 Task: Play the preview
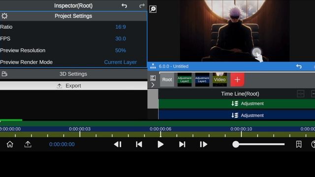(x=160, y=144)
